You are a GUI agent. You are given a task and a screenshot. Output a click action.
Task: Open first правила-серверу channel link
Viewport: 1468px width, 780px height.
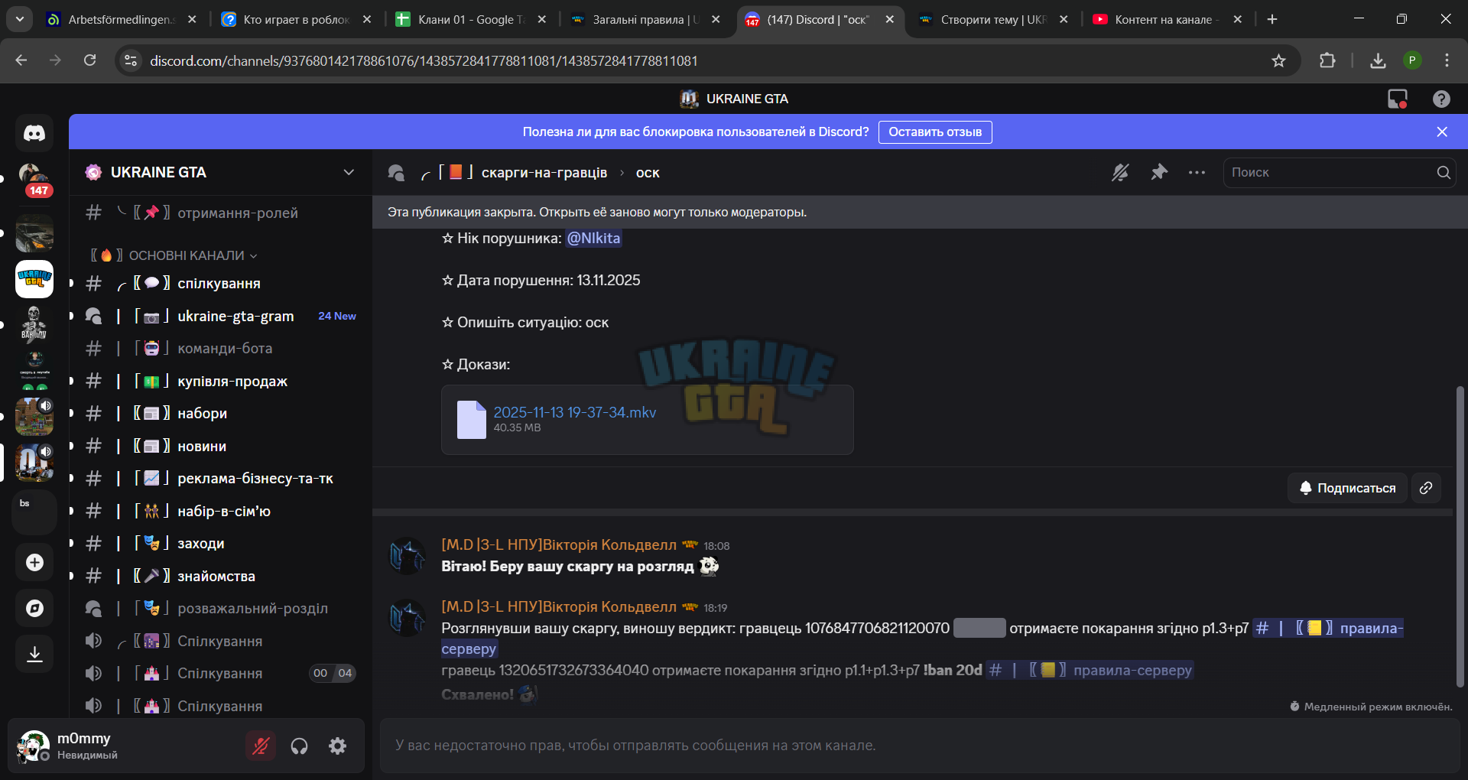[x=1329, y=629]
